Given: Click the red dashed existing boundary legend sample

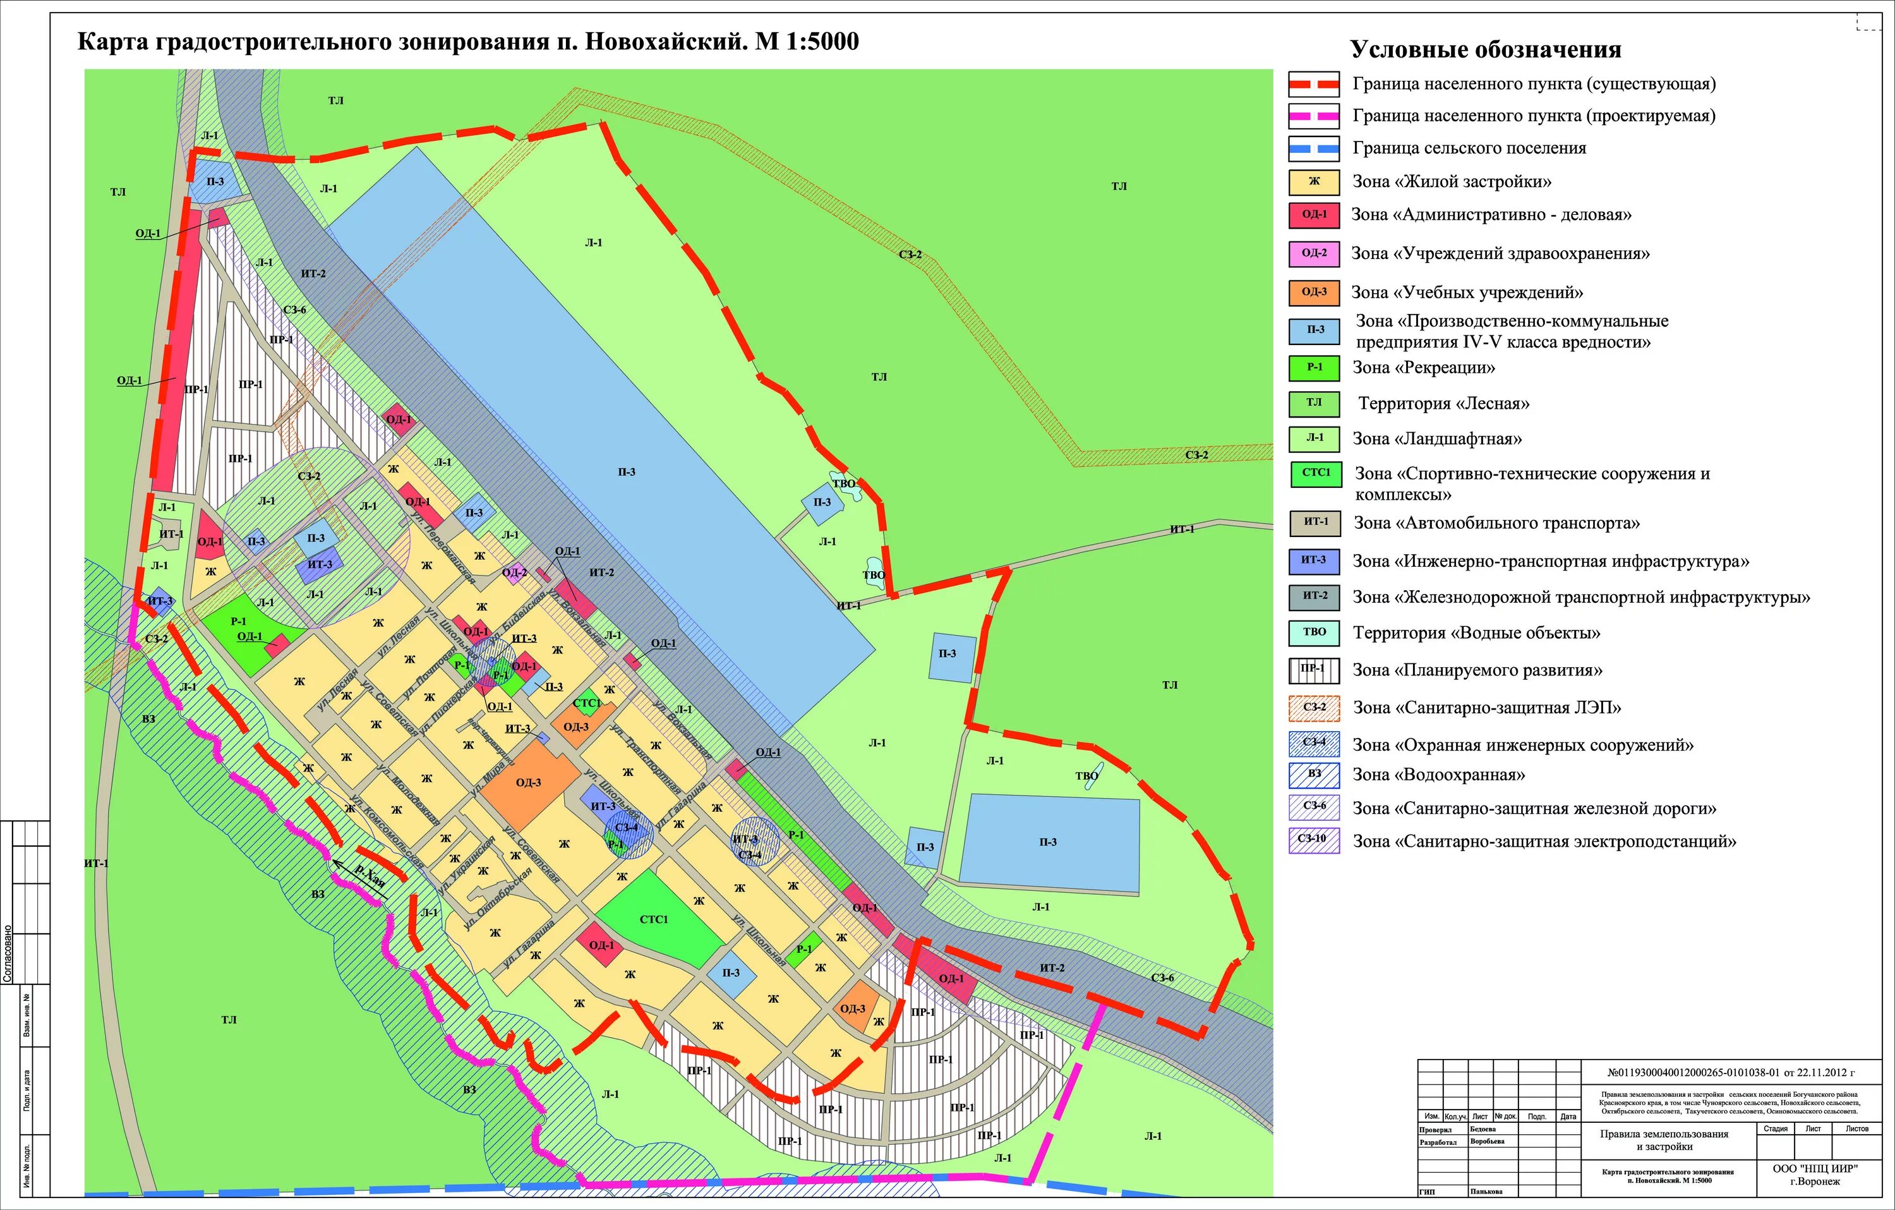Looking at the screenshot, I should (1313, 83).
